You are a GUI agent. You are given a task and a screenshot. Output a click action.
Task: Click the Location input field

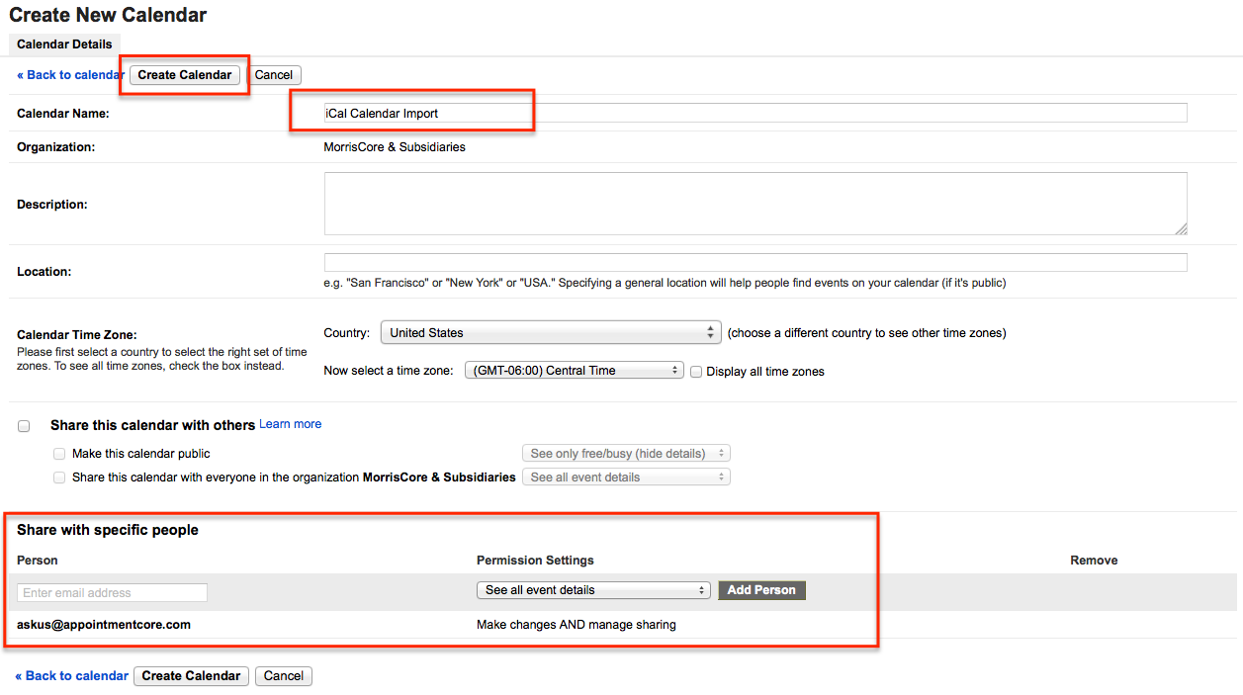coord(755,262)
